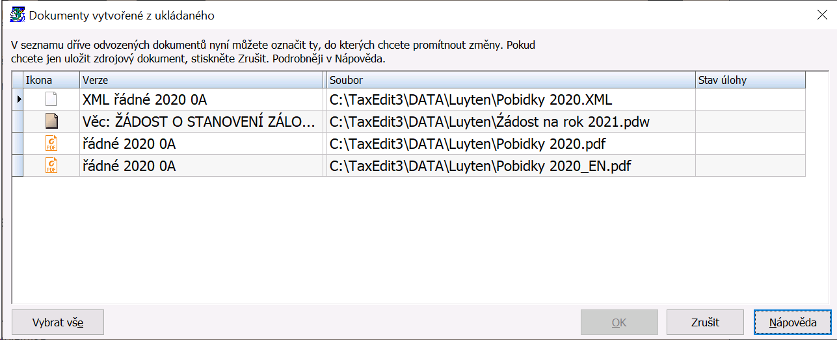Select the XML řádné 2020 0A version cell
This screenshot has width=837, height=340.
tap(202, 99)
